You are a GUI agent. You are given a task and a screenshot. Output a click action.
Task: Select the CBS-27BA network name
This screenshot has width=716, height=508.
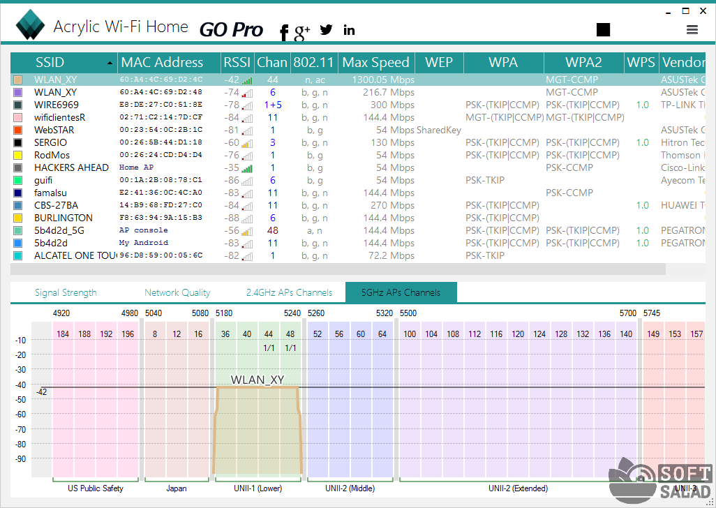click(56, 205)
